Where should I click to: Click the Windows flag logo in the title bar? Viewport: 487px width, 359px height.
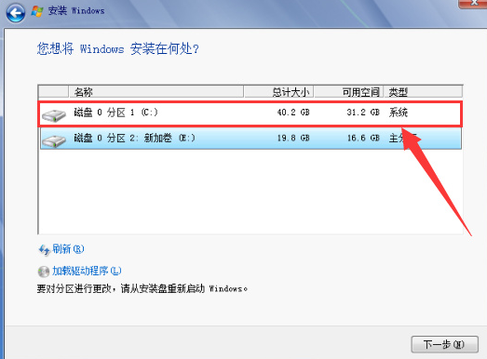coord(37,11)
